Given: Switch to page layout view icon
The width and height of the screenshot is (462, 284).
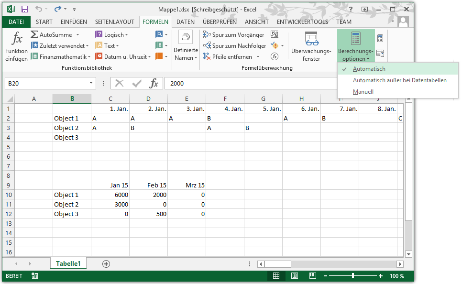Looking at the screenshot, I should tap(294, 276).
